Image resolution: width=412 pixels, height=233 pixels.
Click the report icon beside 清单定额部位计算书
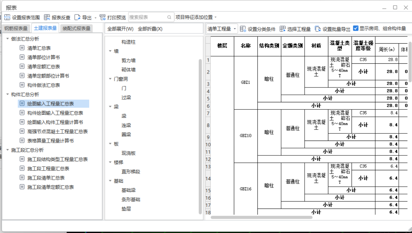(22, 76)
